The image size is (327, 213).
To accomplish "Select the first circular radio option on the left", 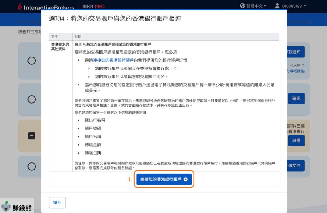I will click(x=32, y=61).
